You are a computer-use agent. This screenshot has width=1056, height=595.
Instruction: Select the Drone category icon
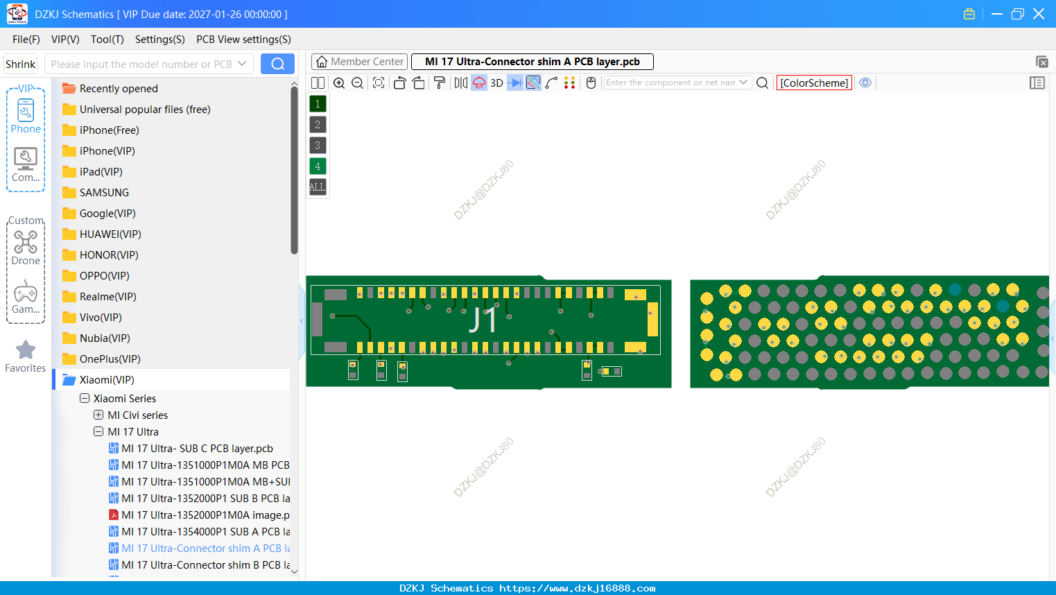click(26, 248)
